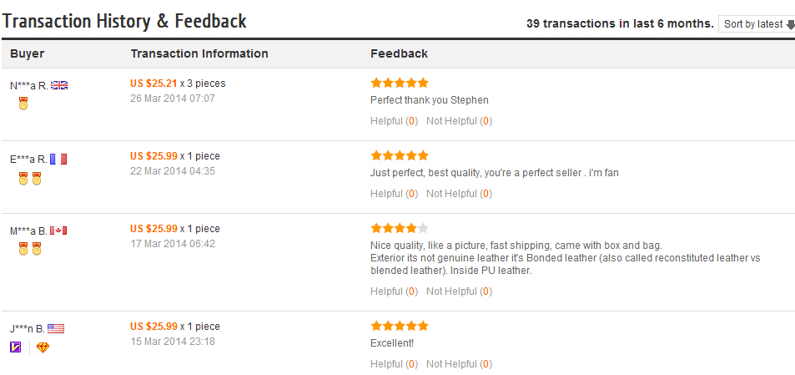Open the Sort by latest dropdown

757,24
